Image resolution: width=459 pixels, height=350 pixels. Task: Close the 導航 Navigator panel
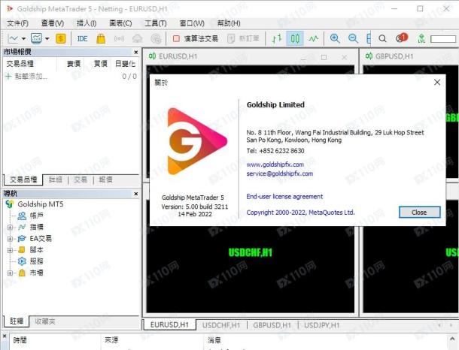pyautogui.click(x=136, y=194)
